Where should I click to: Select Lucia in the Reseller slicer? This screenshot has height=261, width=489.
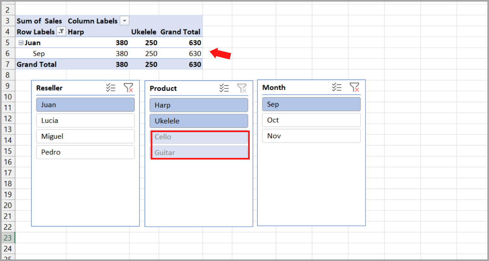(x=85, y=120)
